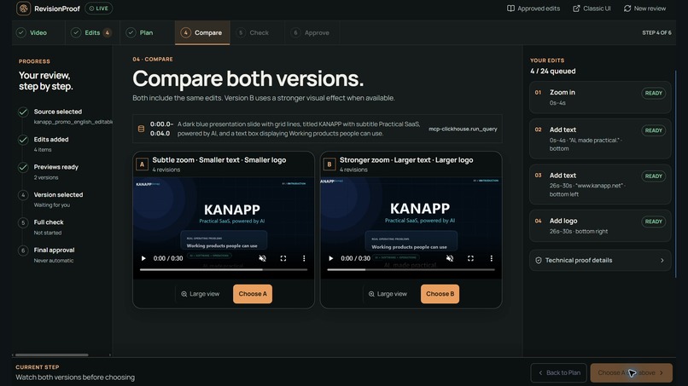Image resolution: width=688 pixels, height=386 pixels.
Task: Seek on version A video progress bar
Action: pos(224,270)
